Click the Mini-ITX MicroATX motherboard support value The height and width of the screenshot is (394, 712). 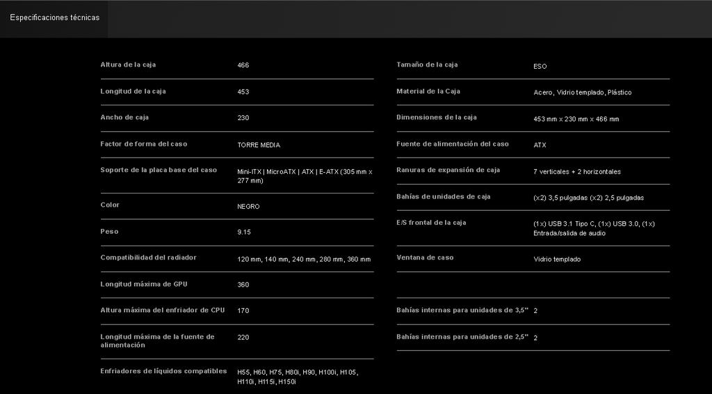(x=305, y=175)
